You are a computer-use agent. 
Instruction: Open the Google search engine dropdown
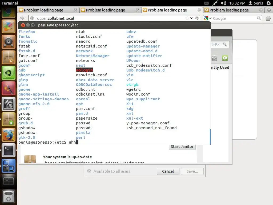point(208,18)
